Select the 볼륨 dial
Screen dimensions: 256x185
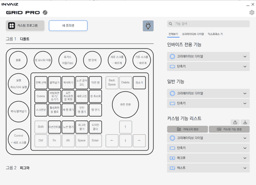coord(18,60)
